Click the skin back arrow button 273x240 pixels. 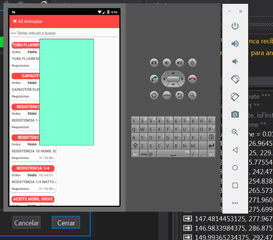(179, 95)
